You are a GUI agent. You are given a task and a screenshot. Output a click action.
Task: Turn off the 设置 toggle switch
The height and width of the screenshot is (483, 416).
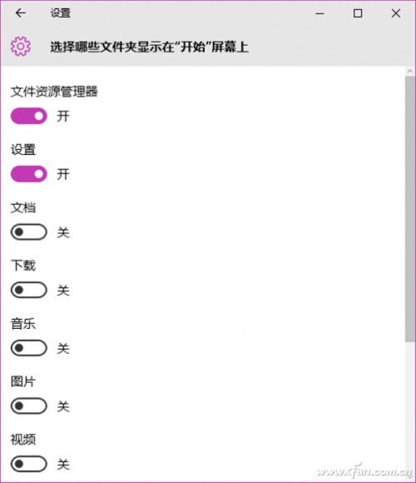tap(29, 174)
